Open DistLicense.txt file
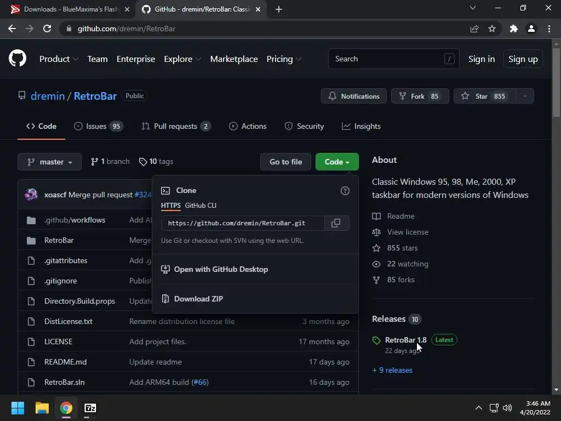561x421 pixels. 68,321
